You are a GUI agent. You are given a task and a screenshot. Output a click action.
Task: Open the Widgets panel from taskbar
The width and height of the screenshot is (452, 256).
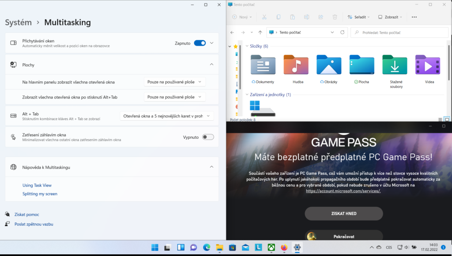181,247
